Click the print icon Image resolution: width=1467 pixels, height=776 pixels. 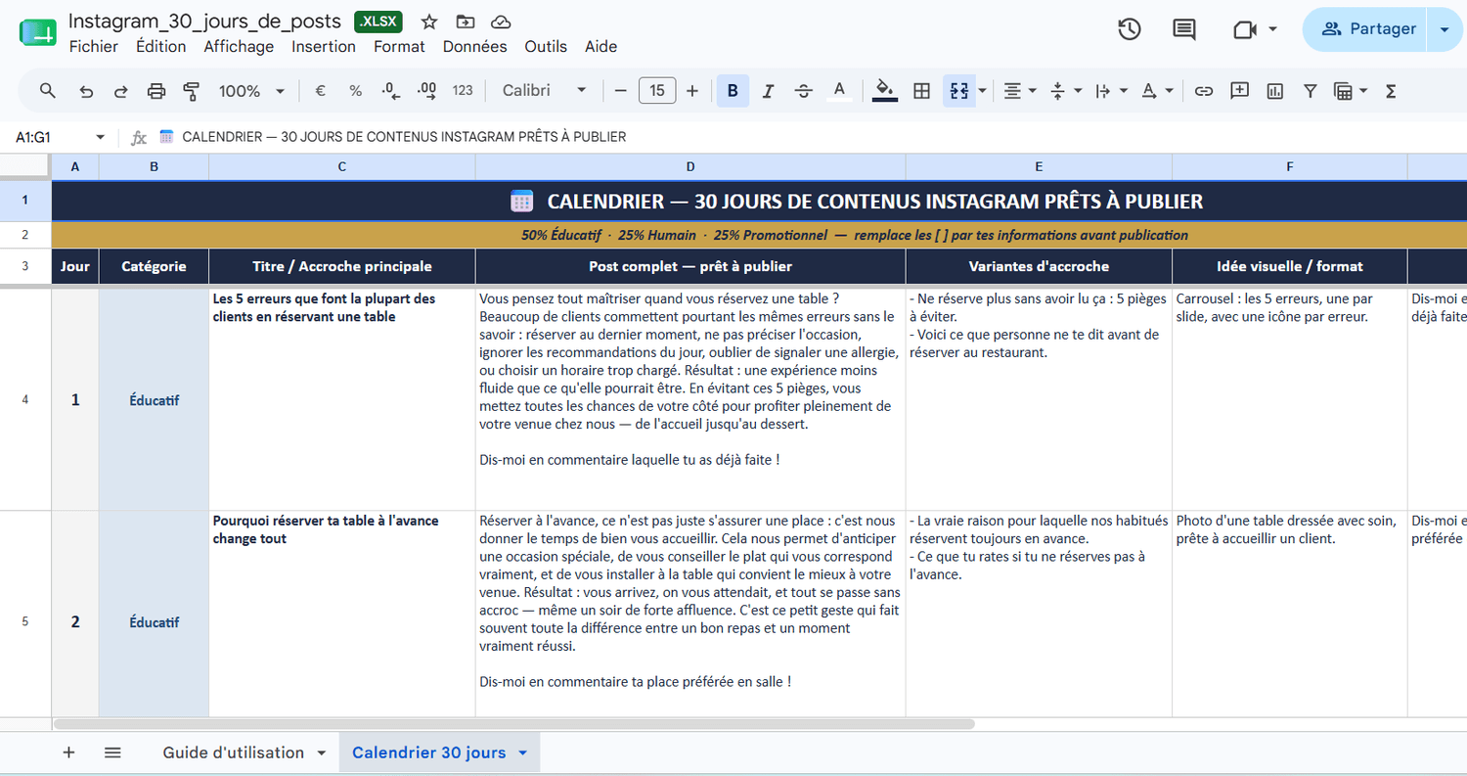click(156, 91)
